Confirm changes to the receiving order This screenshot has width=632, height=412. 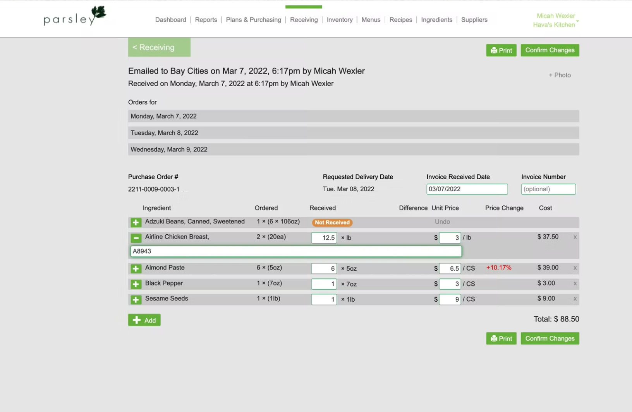click(550, 50)
